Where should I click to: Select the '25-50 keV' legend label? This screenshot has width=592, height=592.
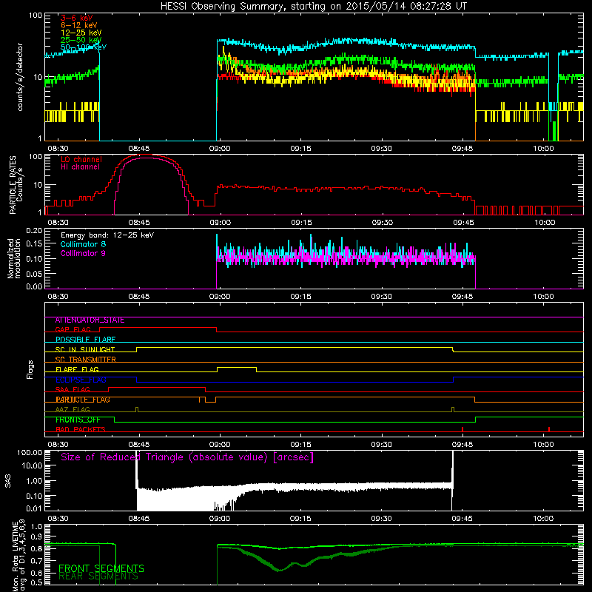point(81,40)
